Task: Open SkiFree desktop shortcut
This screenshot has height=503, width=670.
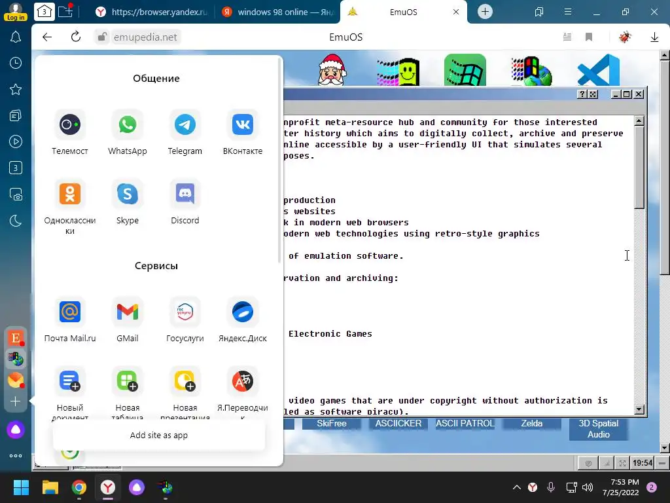Action: 332,424
